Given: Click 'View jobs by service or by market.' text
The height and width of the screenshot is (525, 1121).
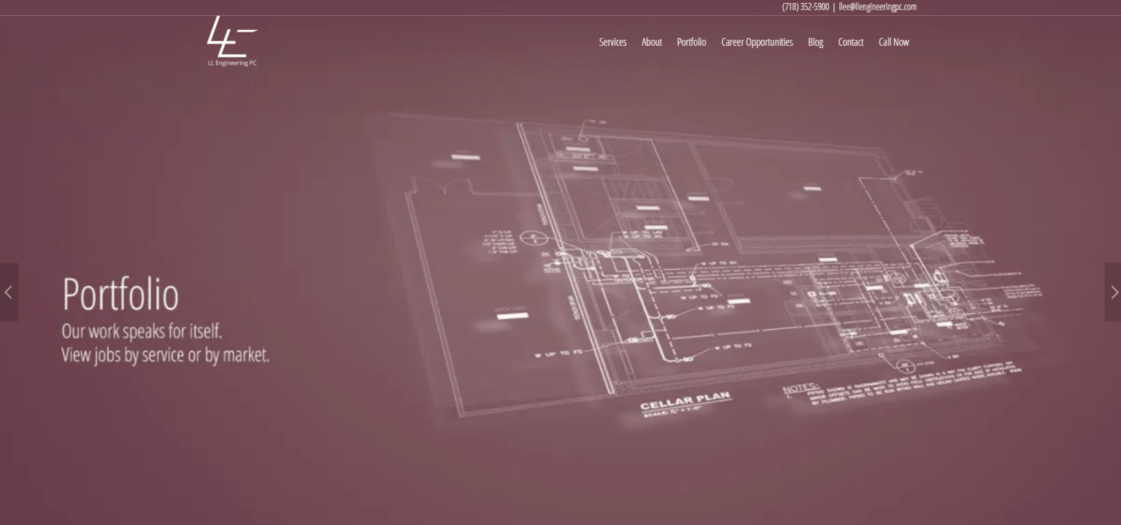Looking at the screenshot, I should click(x=166, y=356).
